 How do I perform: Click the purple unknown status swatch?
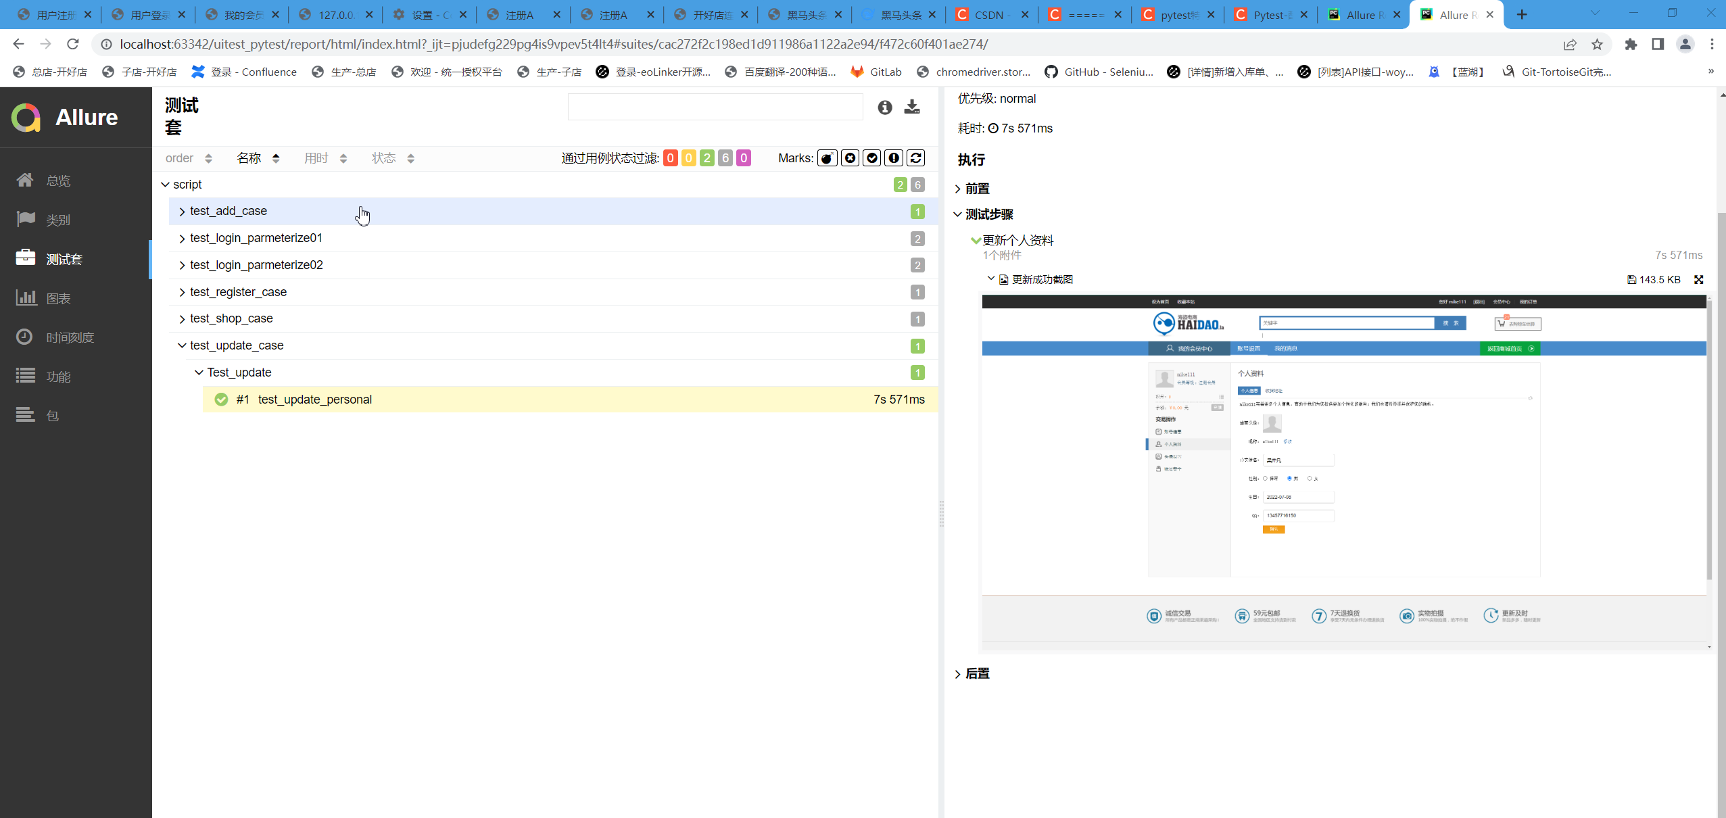pos(743,158)
